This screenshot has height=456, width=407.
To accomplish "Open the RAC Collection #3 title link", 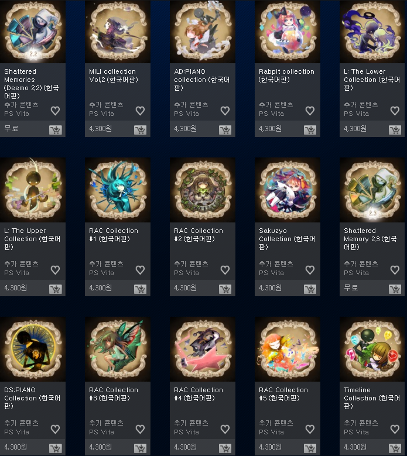I will pos(114,394).
